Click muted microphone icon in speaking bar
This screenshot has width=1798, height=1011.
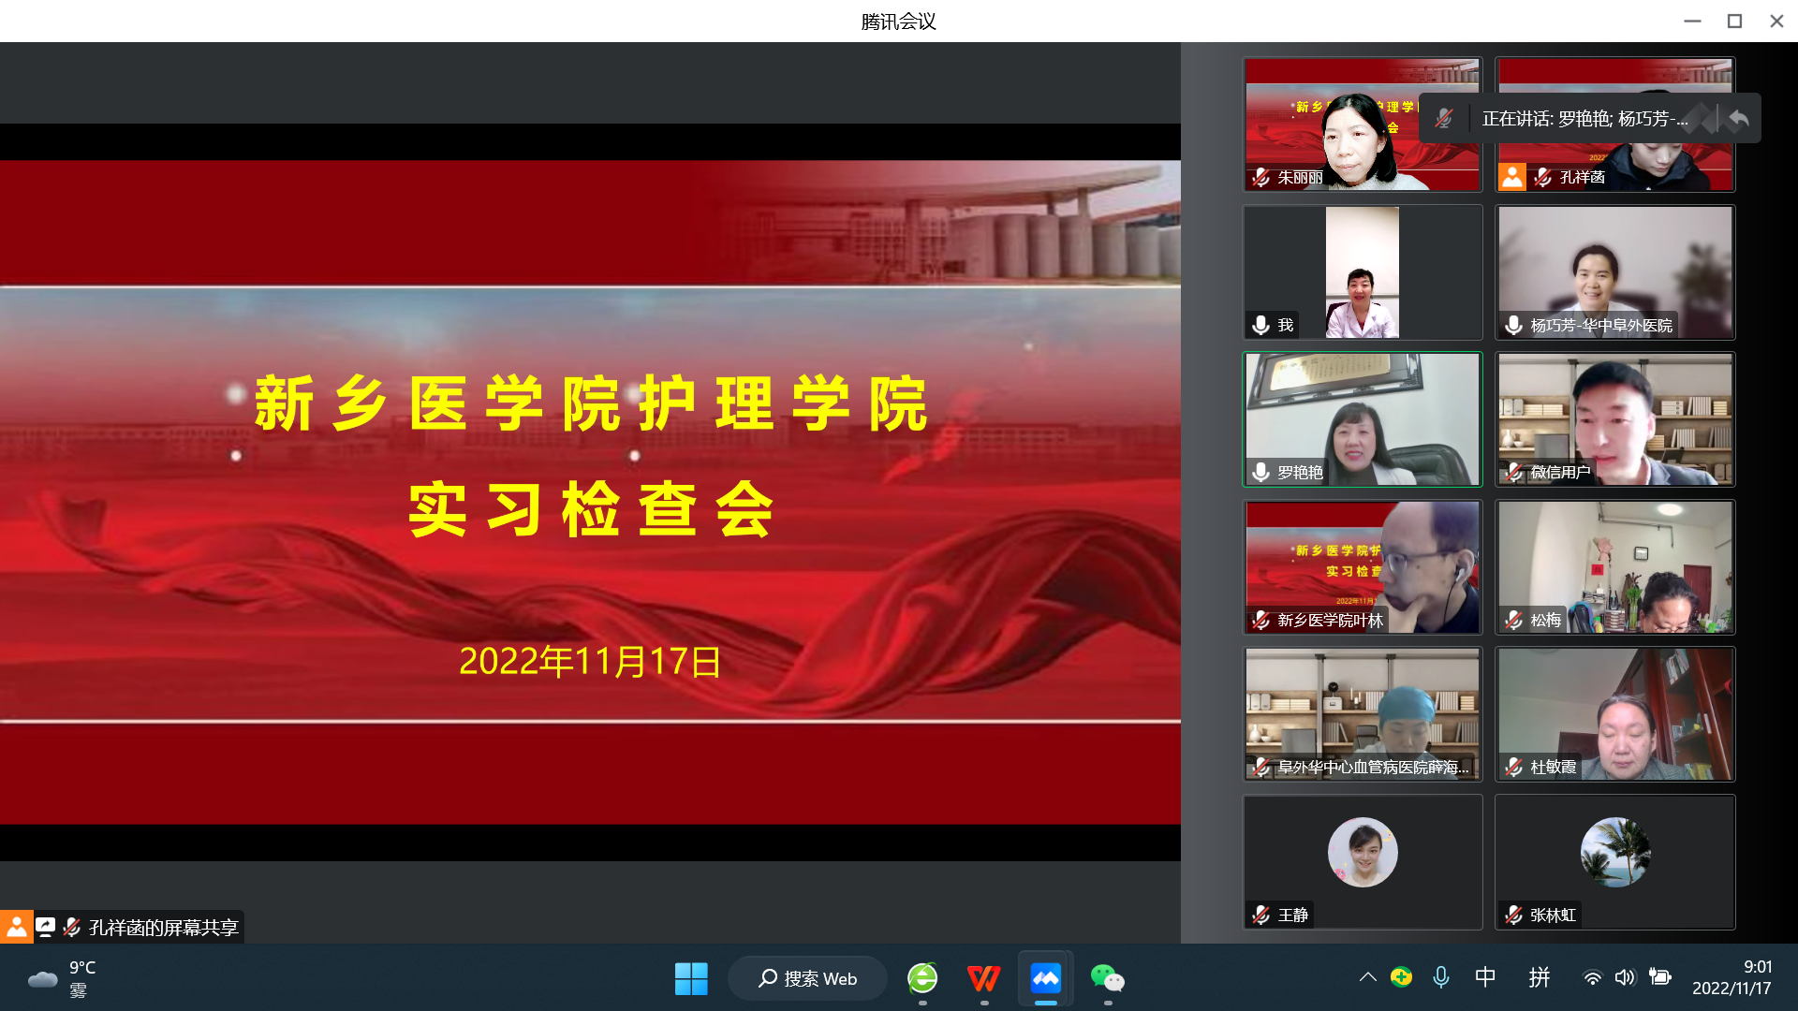coord(1444,119)
